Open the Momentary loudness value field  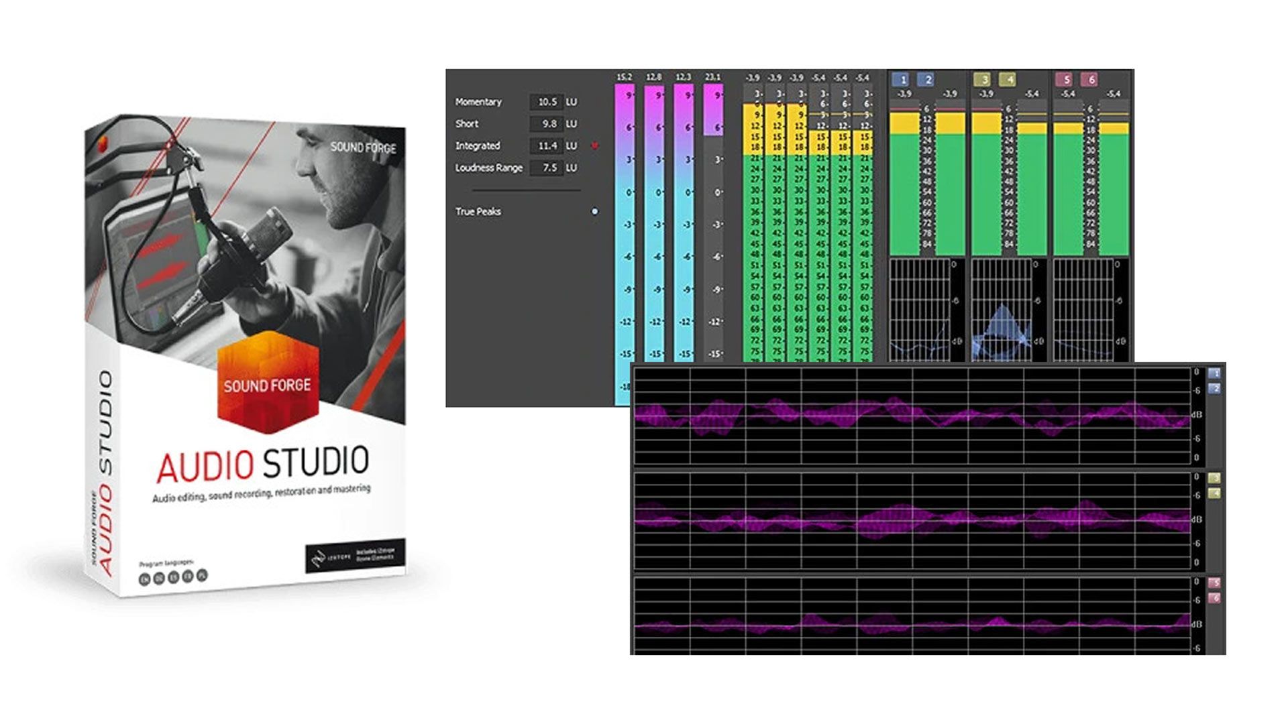[x=547, y=102]
